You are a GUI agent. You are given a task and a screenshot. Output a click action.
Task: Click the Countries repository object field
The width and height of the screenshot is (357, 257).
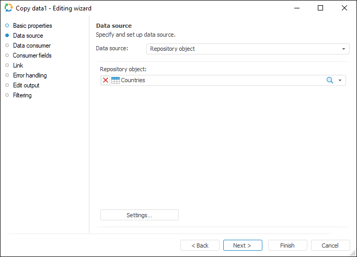coord(220,80)
